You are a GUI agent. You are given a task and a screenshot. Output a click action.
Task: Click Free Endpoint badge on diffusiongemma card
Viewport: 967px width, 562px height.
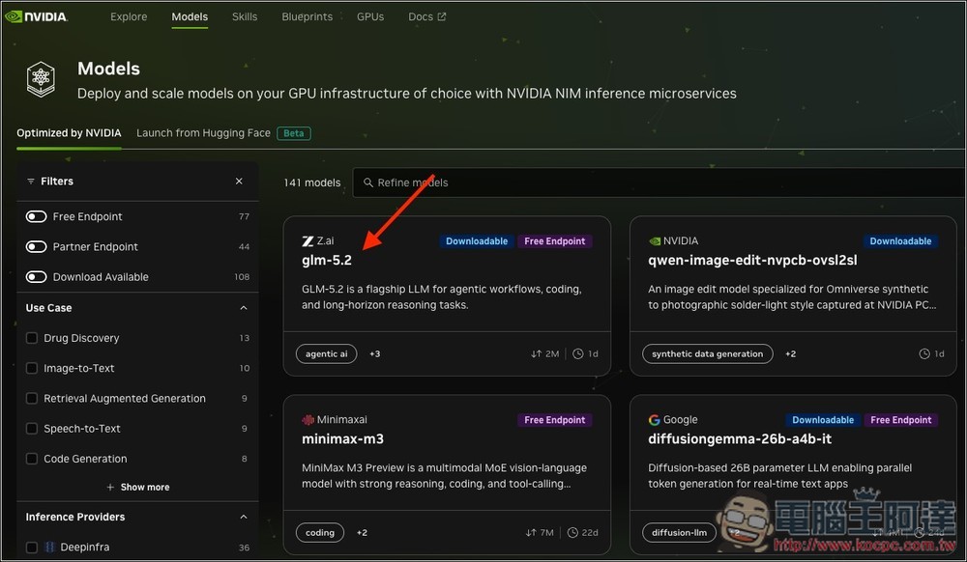click(900, 420)
